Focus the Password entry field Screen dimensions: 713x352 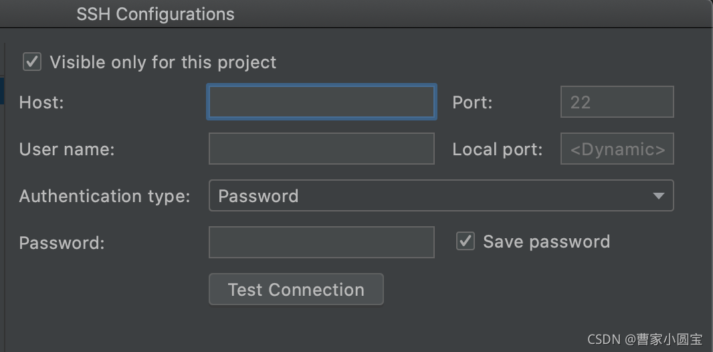322,242
